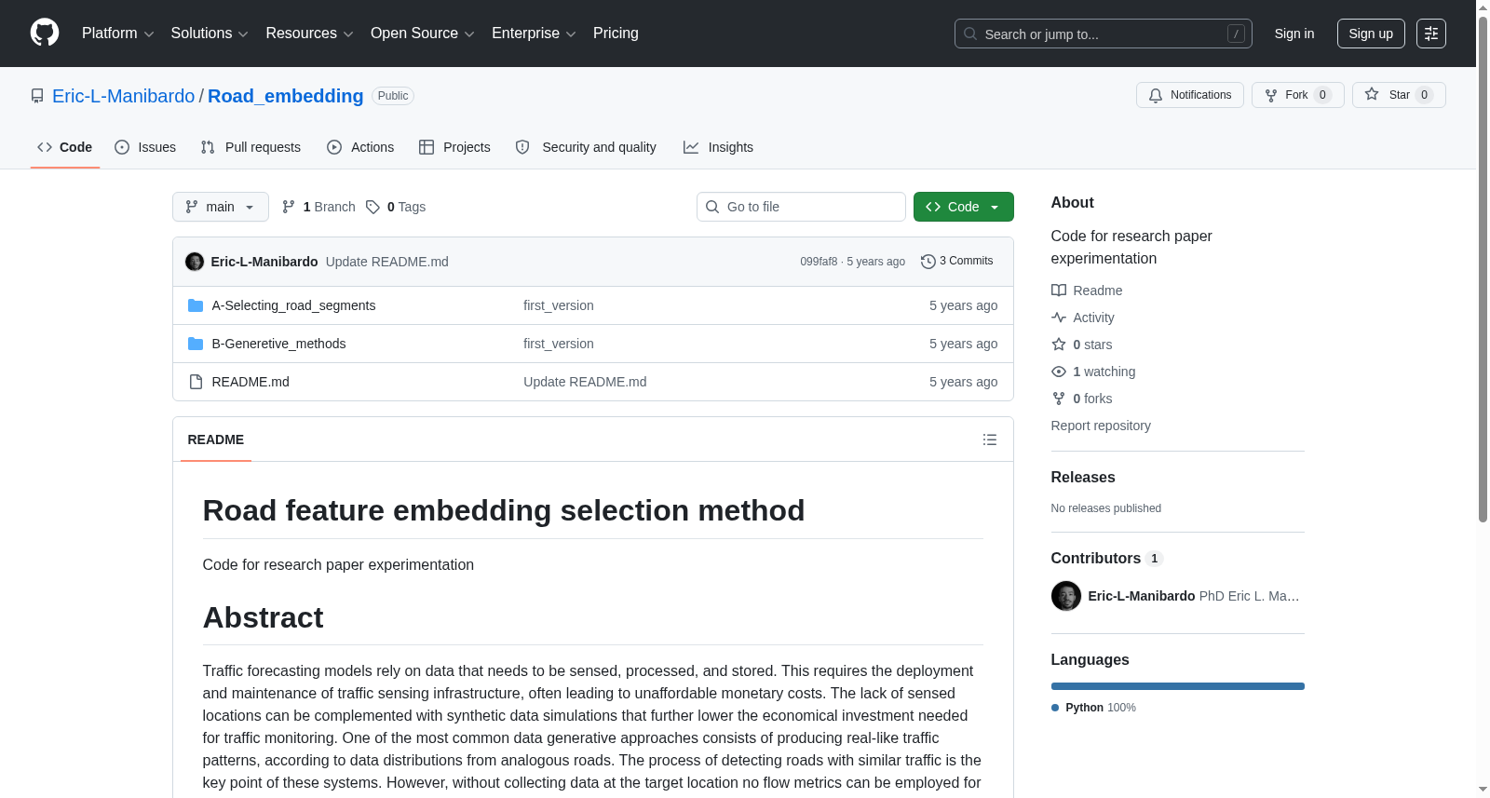The image size is (1490, 798).
Task: Click the Sign up button
Action: [1371, 34]
